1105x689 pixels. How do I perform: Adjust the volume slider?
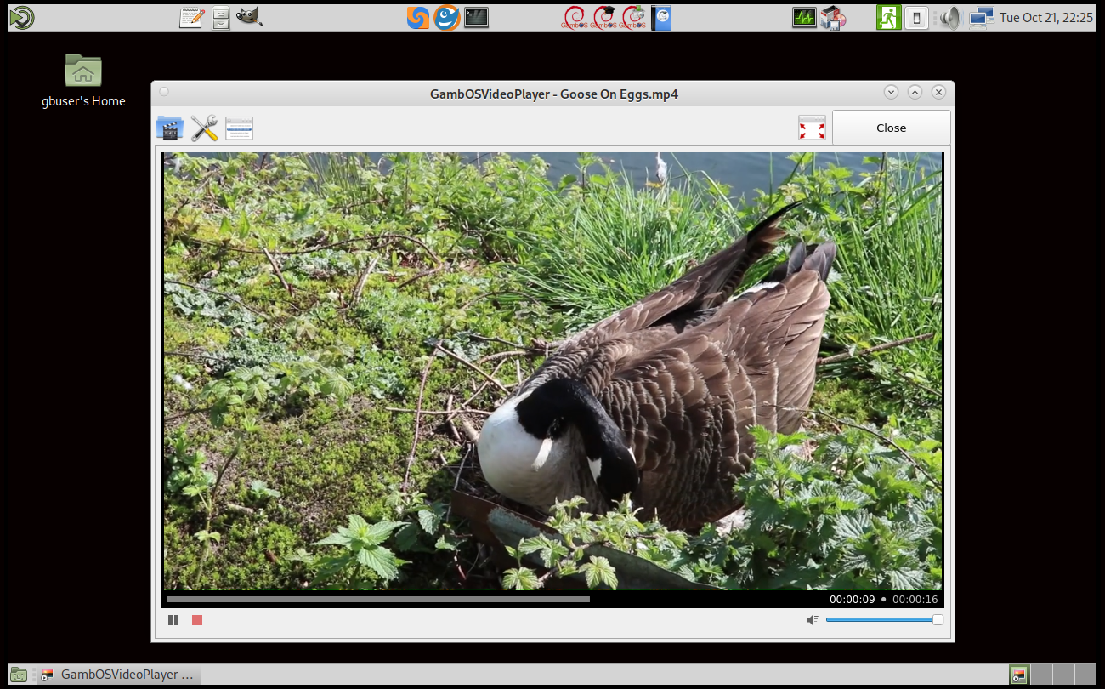(x=884, y=620)
